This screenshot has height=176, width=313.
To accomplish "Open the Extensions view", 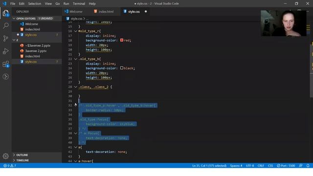I will [x=5, y=64].
